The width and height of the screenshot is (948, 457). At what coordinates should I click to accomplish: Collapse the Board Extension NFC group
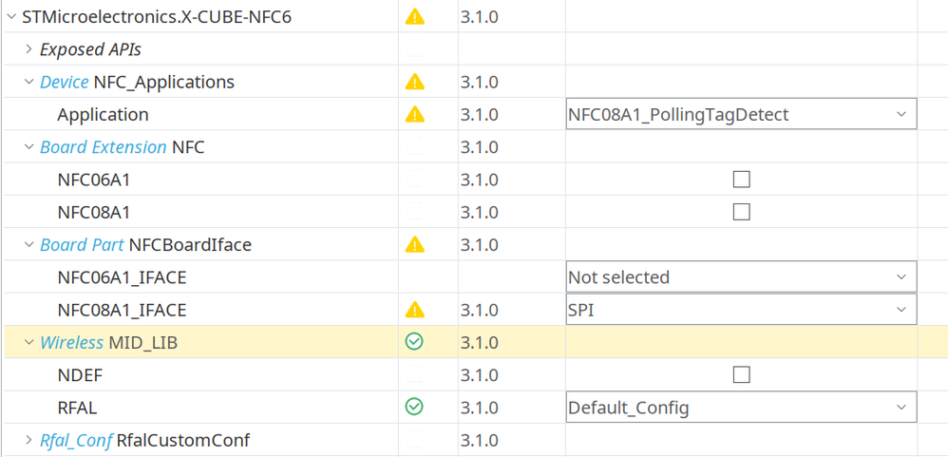pyautogui.click(x=28, y=147)
